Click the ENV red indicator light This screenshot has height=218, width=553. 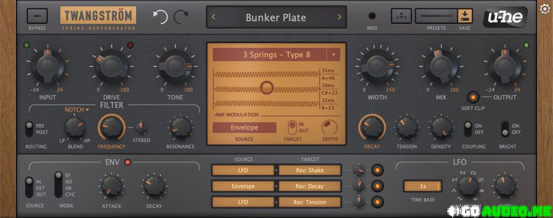(128, 162)
